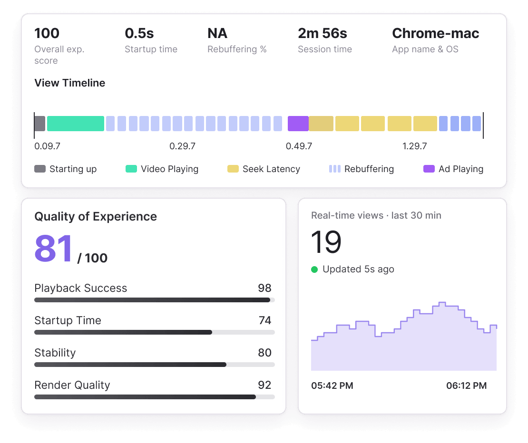
Task: Click the 0.5s startup time value
Action: (x=139, y=33)
